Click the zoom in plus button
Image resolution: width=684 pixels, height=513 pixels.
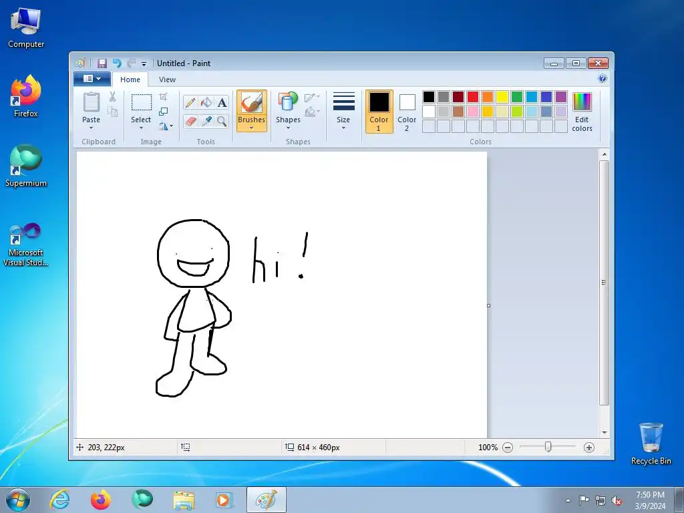pos(589,448)
